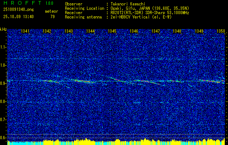The height and width of the screenshot is (145, 228).
Task: Click the meteor count 79
Action: (53, 17)
